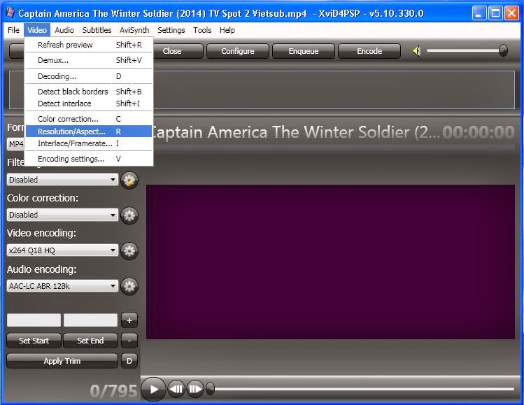Choose Interlace/Framerate... entry

[89, 143]
